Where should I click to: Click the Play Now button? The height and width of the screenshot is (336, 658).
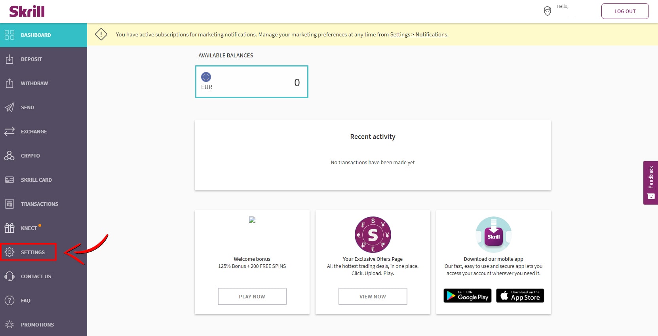point(252,296)
